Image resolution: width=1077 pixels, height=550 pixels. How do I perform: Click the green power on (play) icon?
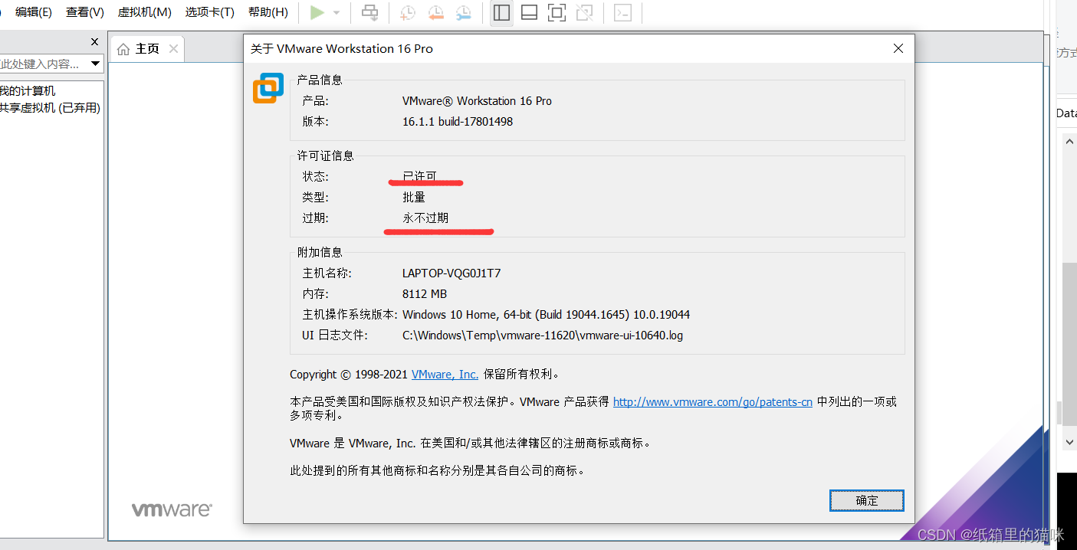pos(317,12)
